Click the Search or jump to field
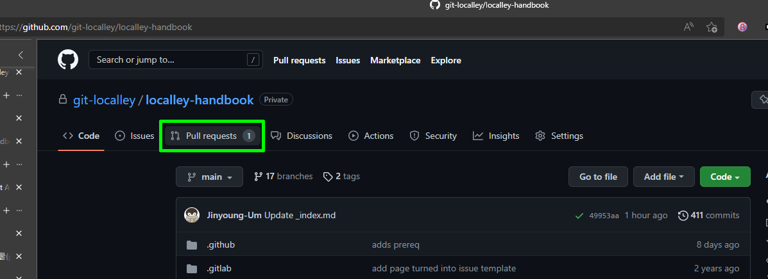Viewport: 768px width, 279px height. click(170, 60)
